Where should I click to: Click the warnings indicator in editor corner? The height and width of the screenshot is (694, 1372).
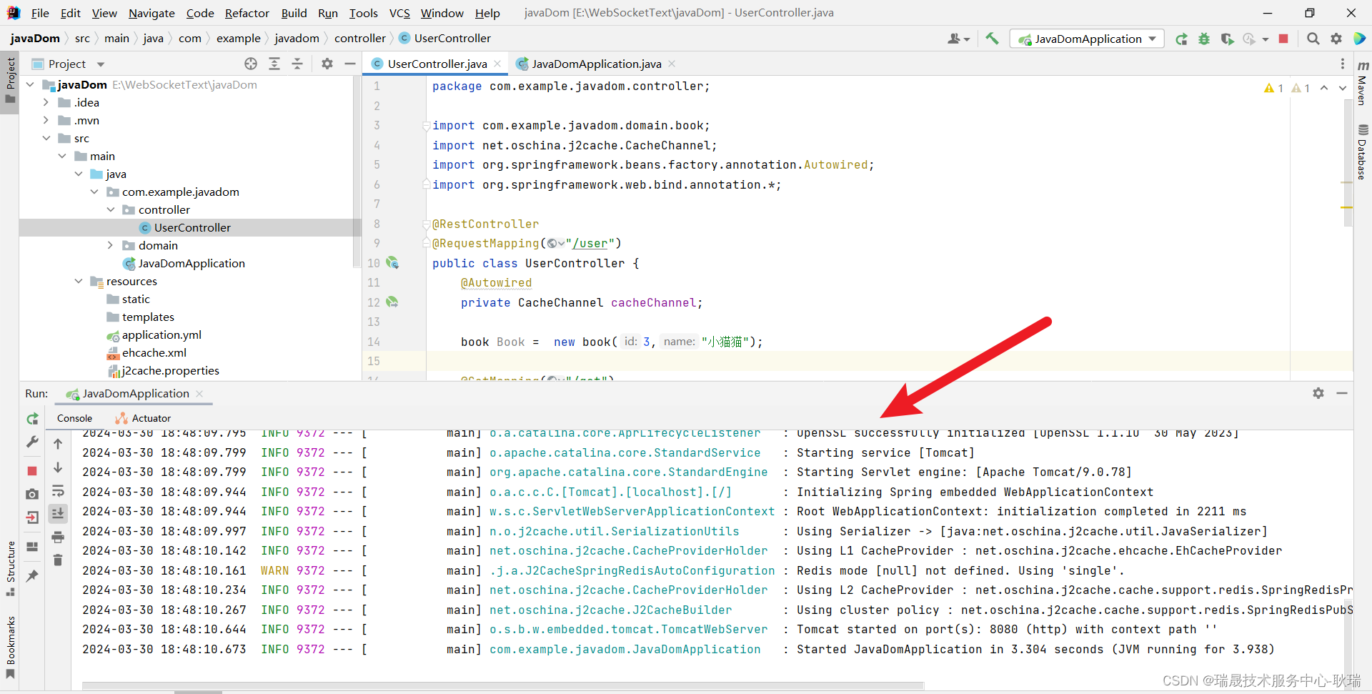(x=1286, y=88)
